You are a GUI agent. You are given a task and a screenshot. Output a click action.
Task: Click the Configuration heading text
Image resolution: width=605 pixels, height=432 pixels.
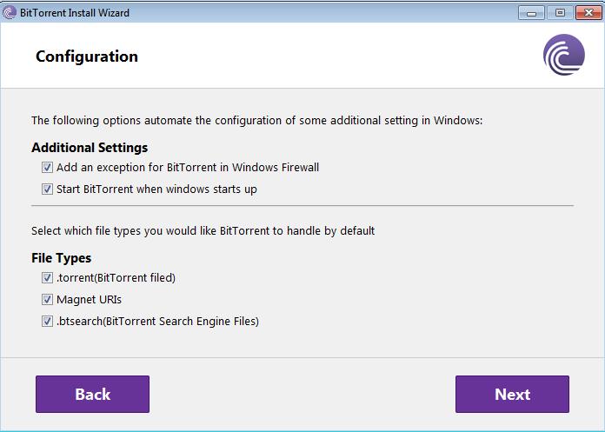tap(87, 56)
